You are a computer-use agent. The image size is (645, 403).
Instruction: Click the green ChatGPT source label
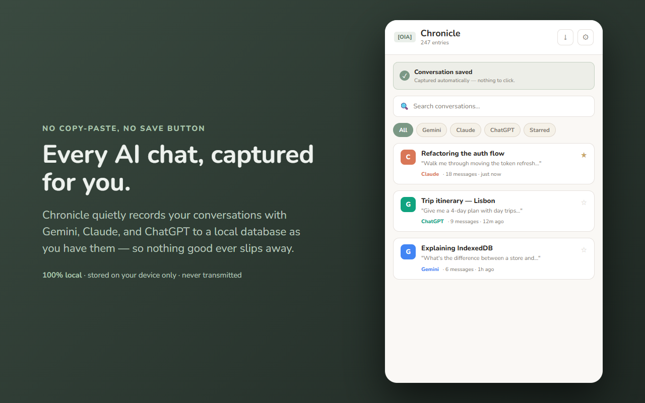tap(432, 222)
